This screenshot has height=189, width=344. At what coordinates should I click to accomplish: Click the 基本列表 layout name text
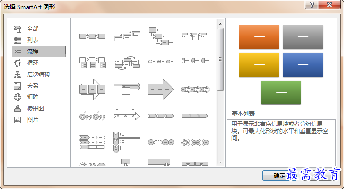pos(243,114)
